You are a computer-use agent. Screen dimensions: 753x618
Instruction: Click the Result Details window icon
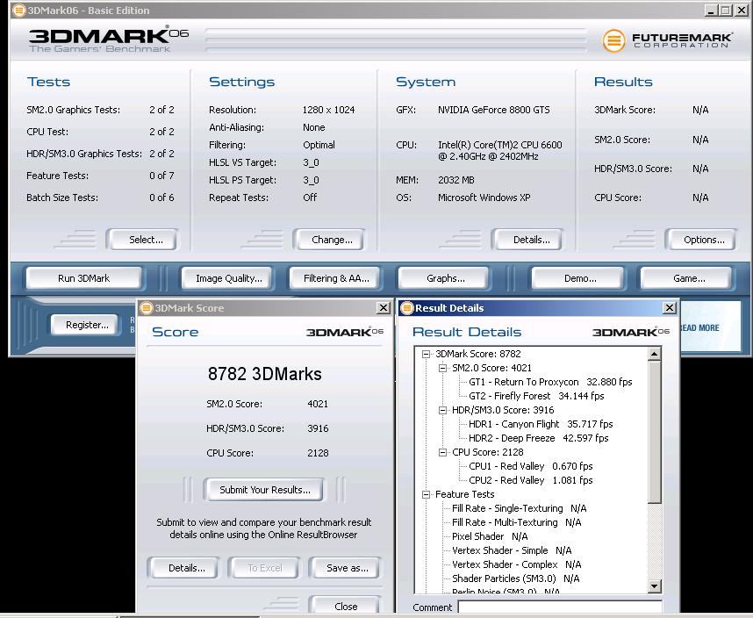406,308
